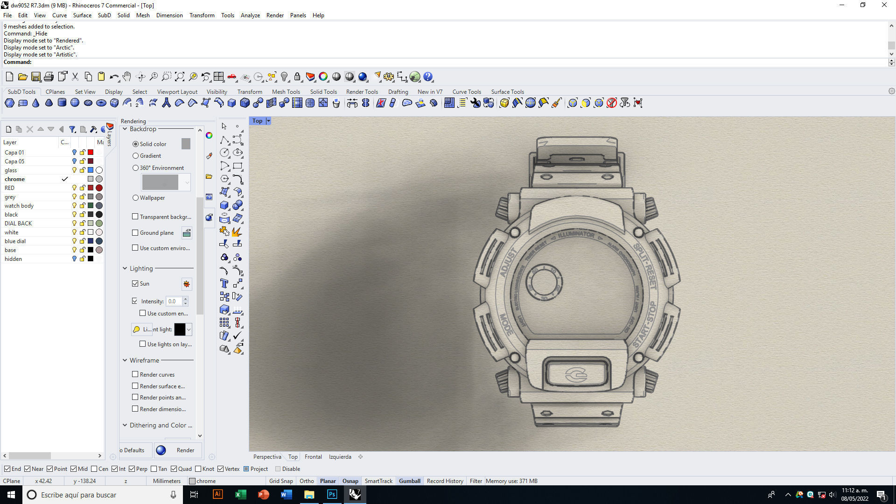Click the Intensity stepper arrows
The width and height of the screenshot is (896, 504).
pos(185,301)
